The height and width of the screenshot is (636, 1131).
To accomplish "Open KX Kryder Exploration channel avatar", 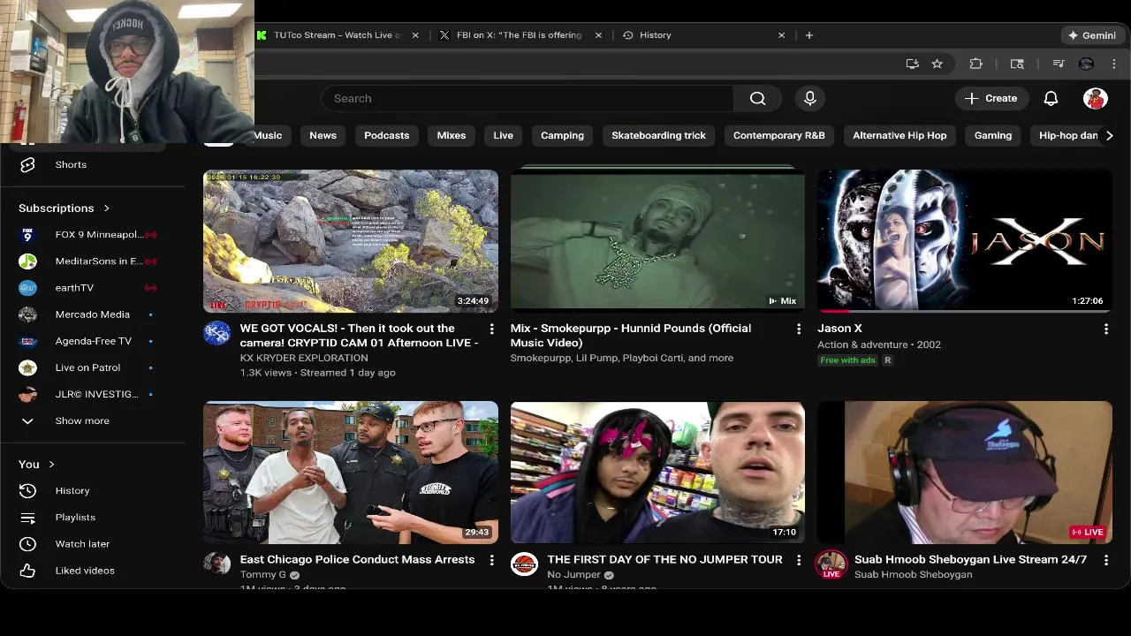I will click(x=217, y=333).
